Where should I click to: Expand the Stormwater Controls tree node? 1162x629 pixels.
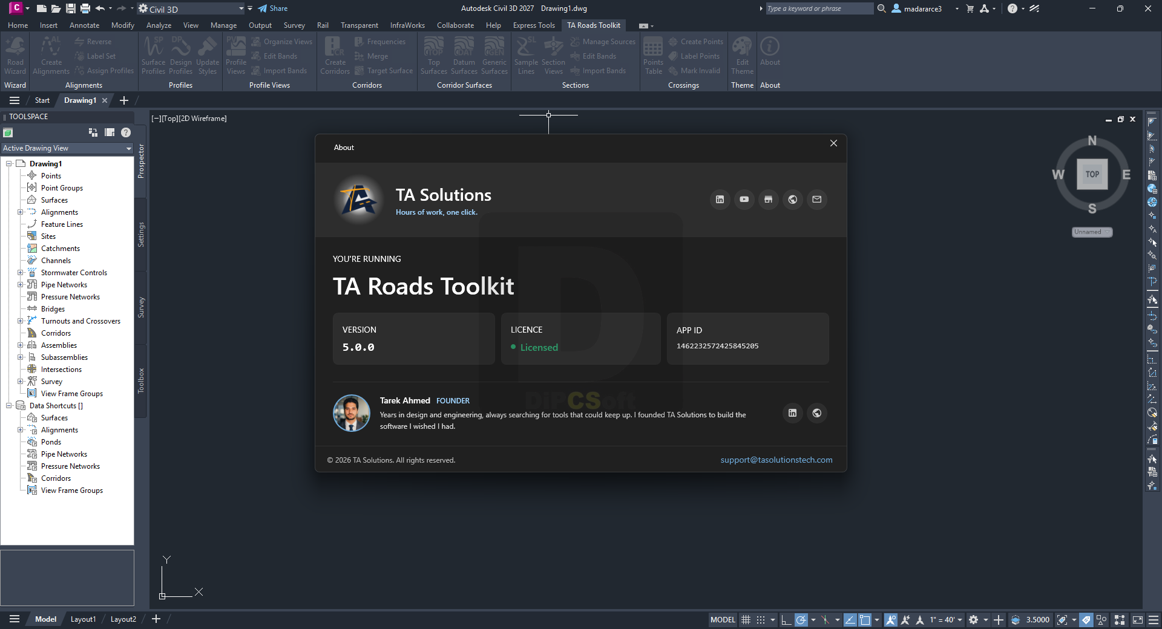pos(20,273)
